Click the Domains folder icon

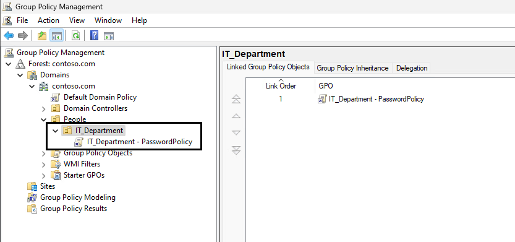tap(32, 75)
